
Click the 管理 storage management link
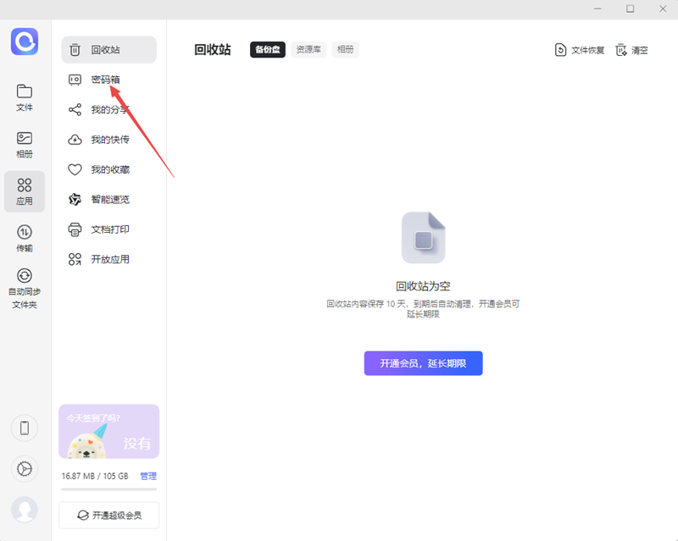(148, 476)
